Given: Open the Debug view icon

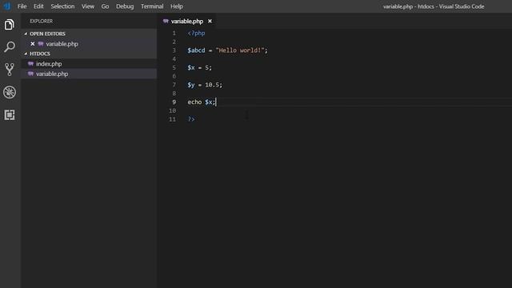Looking at the screenshot, I should [10, 92].
